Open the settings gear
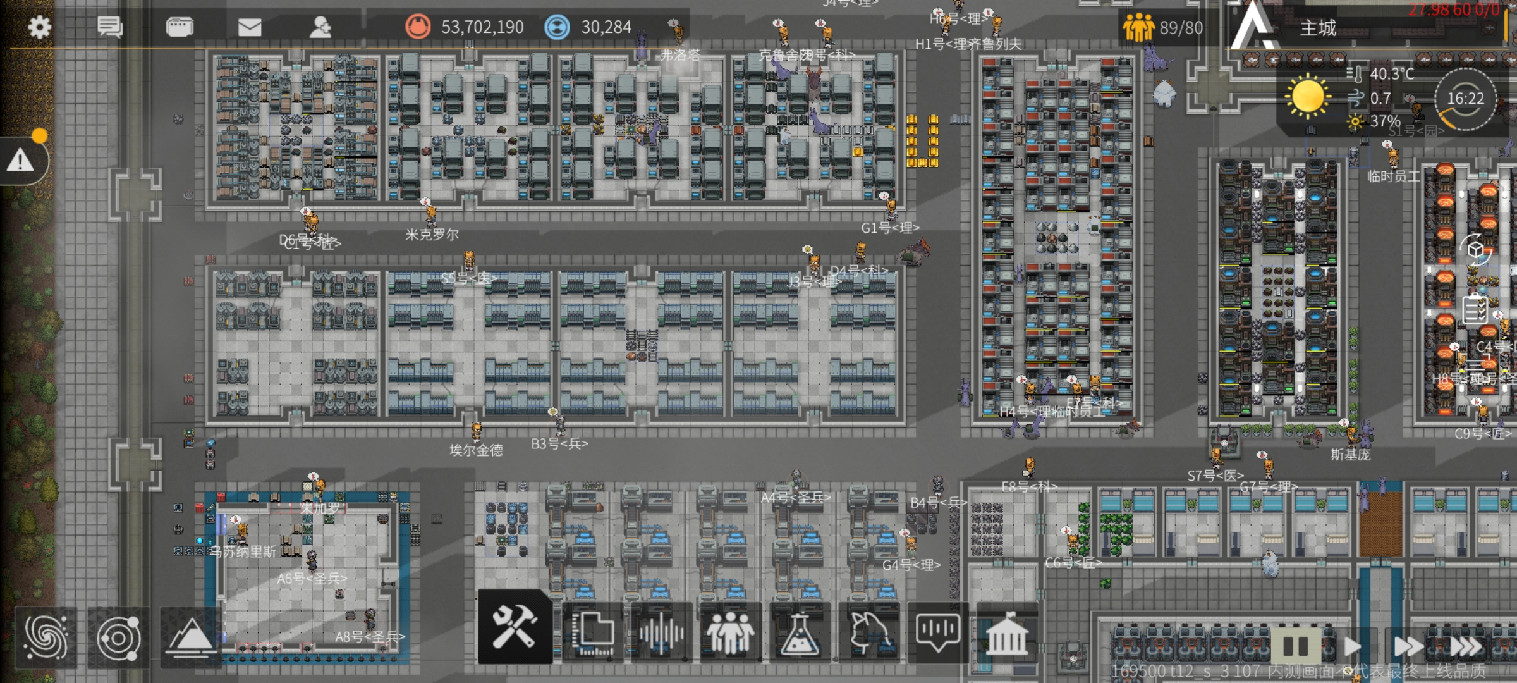The image size is (1517, 683). pyautogui.click(x=40, y=27)
